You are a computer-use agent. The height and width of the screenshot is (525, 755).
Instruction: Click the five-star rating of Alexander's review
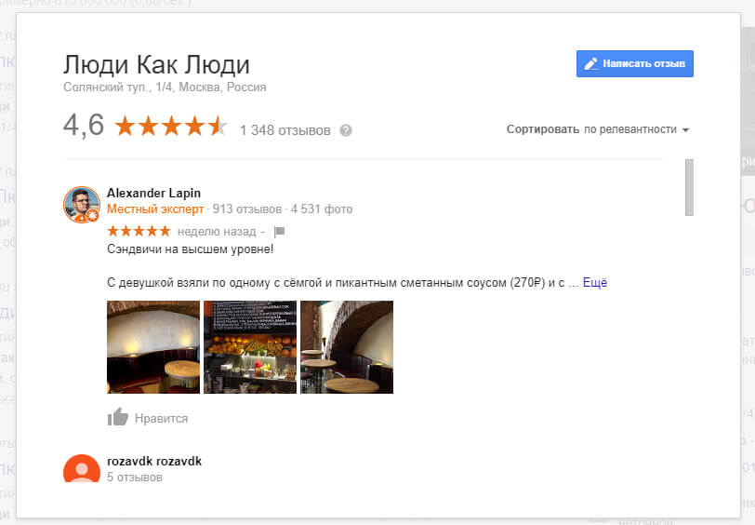click(x=139, y=232)
